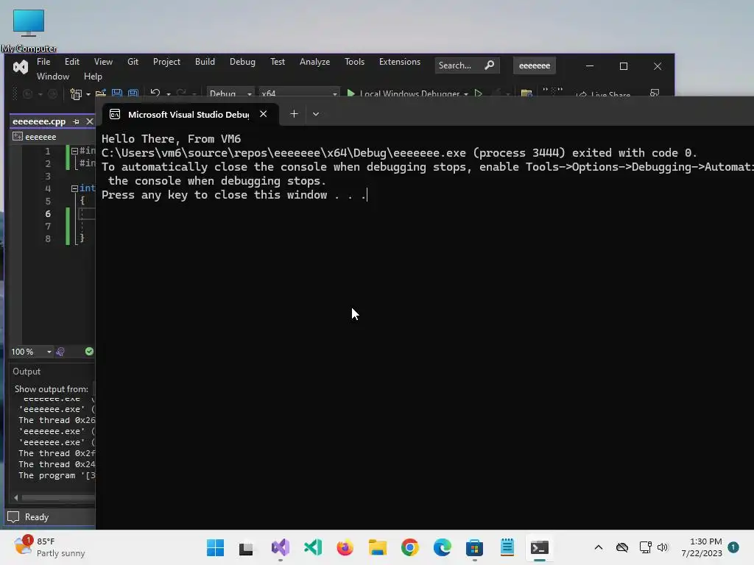
Task: Open the Test menu
Action: pos(278,62)
